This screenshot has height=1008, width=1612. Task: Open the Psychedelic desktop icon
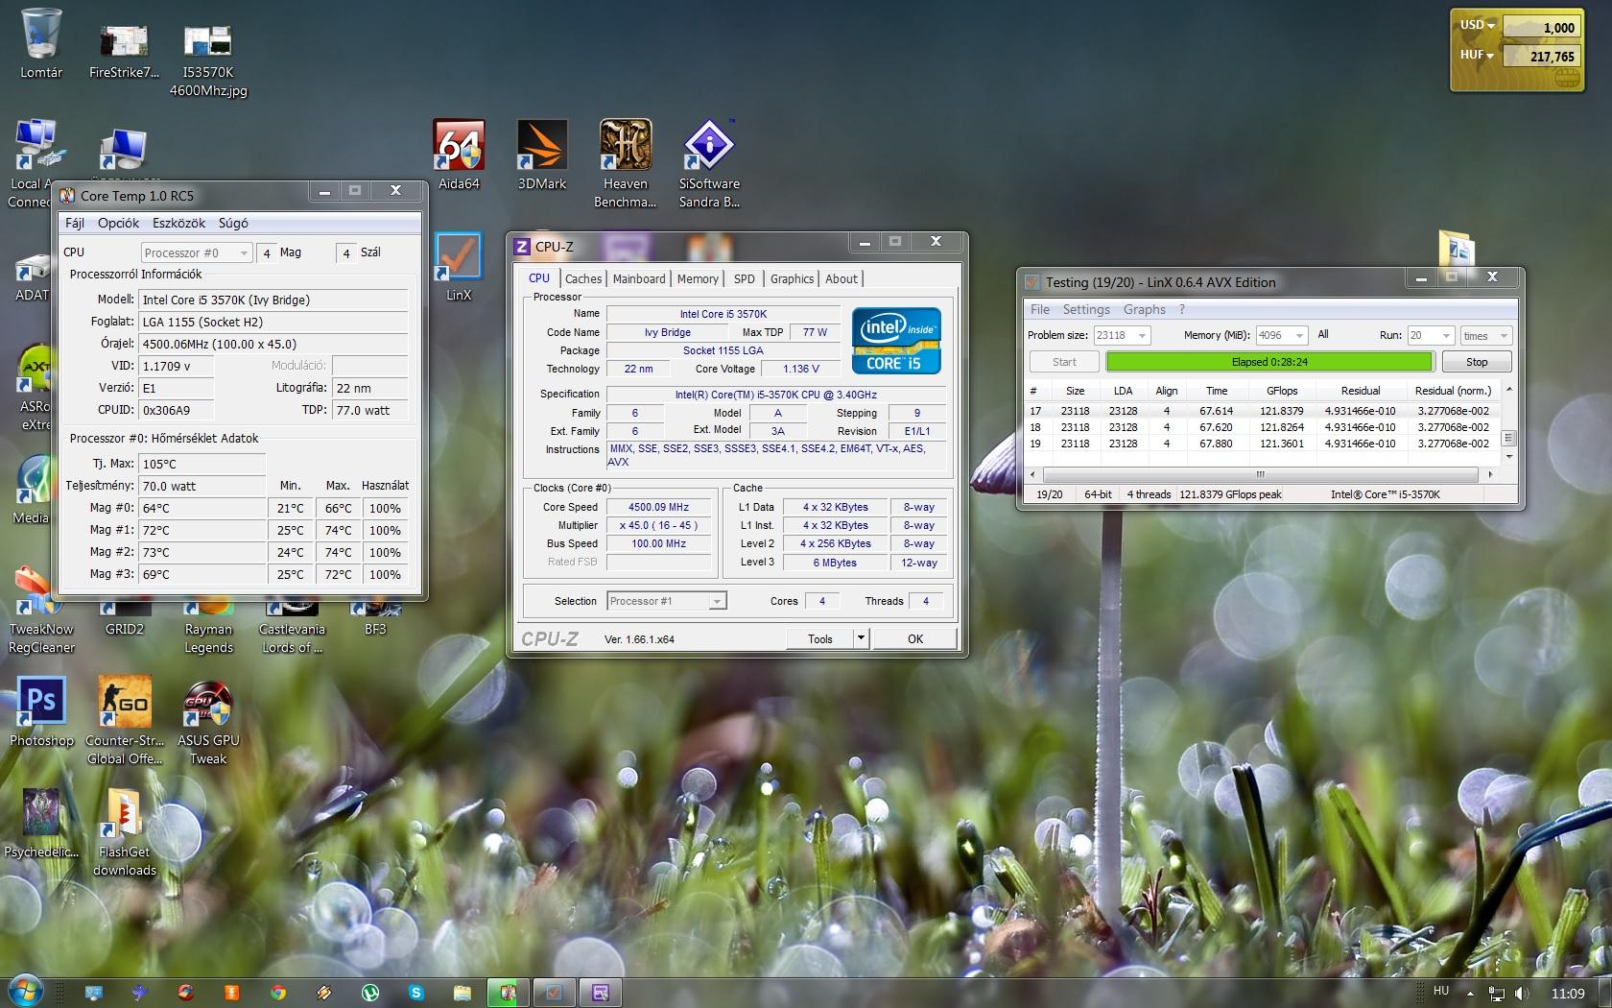click(x=41, y=822)
